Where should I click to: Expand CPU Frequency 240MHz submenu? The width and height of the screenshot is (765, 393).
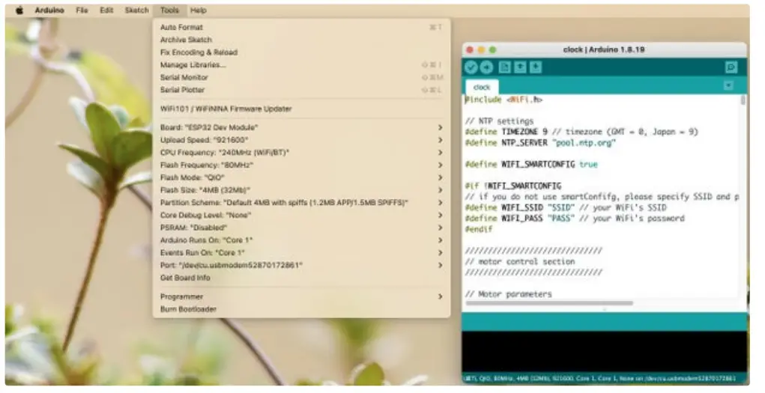pos(301,153)
